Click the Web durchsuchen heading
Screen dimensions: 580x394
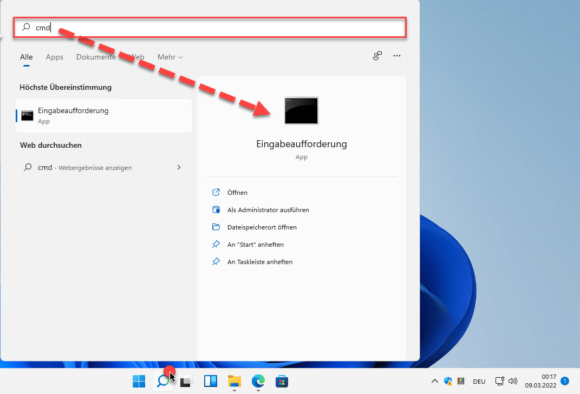51,145
